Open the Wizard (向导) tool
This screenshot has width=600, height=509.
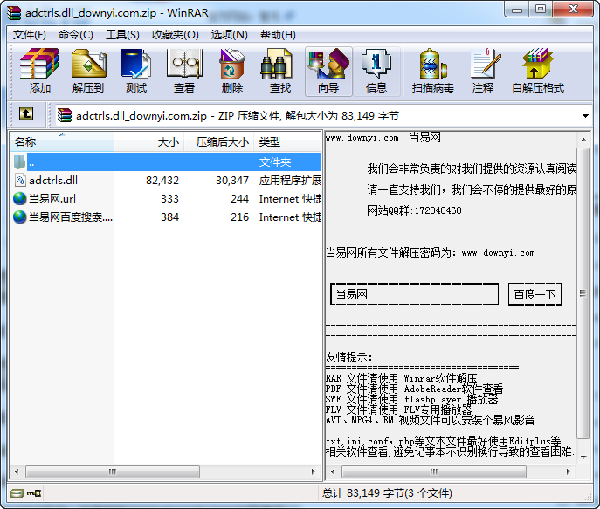[x=328, y=71]
